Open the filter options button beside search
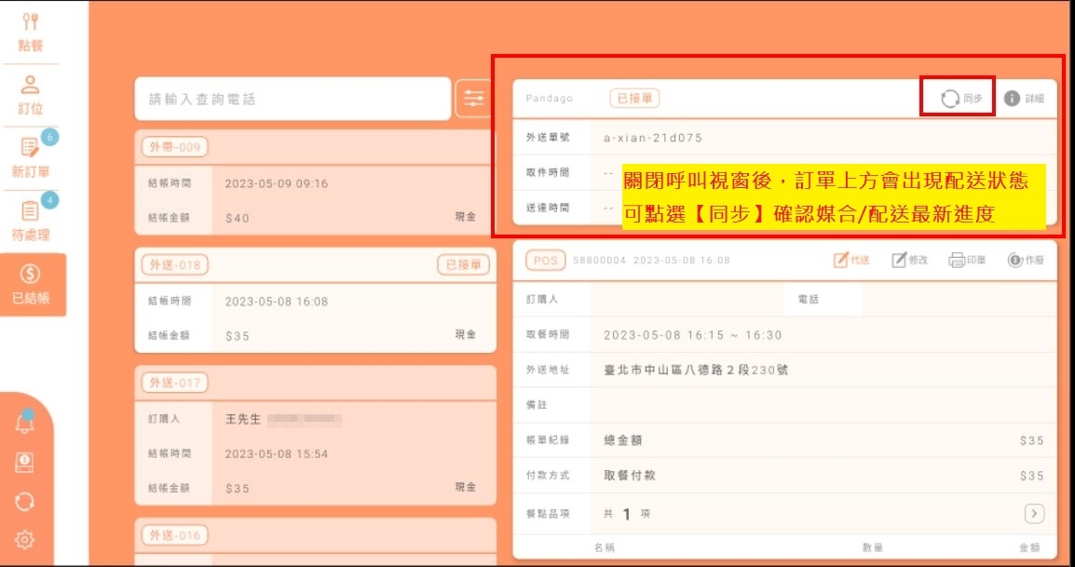The image size is (1075, 567). click(472, 99)
